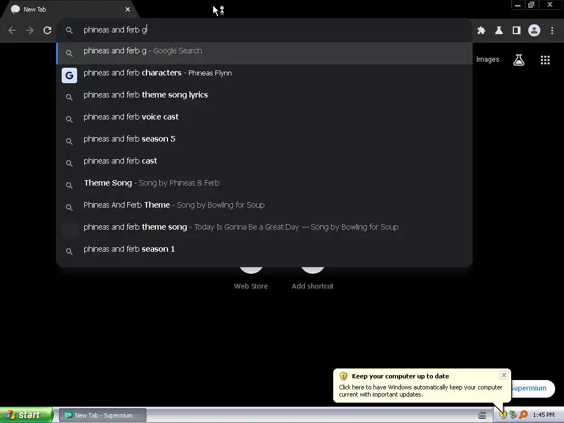
Task: Dismiss the 'Keep your computer up to date' balloon
Action: tap(504, 375)
